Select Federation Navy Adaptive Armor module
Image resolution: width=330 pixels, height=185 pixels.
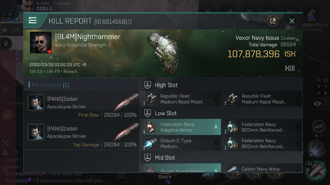tap(180, 127)
